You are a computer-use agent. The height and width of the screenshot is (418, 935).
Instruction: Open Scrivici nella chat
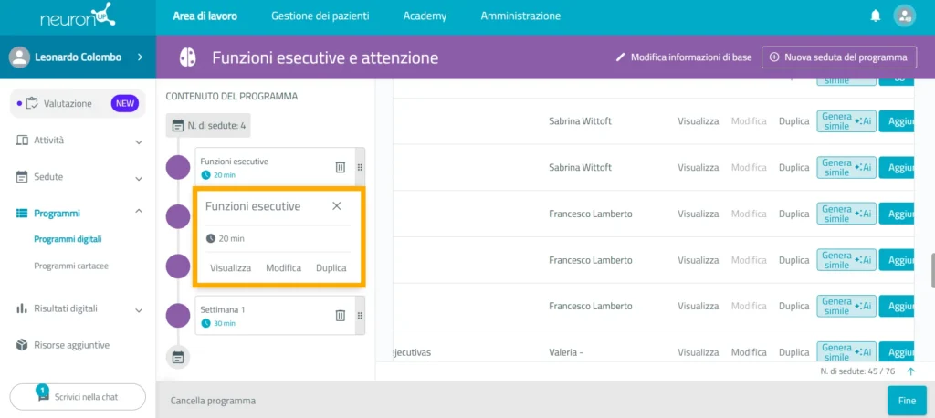coord(78,396)
